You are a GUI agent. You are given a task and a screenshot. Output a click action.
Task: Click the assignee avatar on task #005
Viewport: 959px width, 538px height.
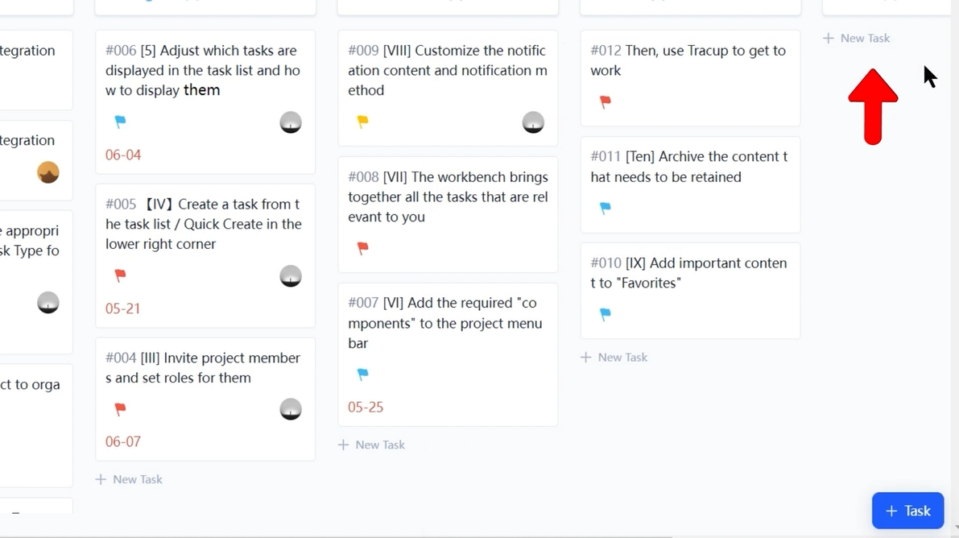(291, 275)
